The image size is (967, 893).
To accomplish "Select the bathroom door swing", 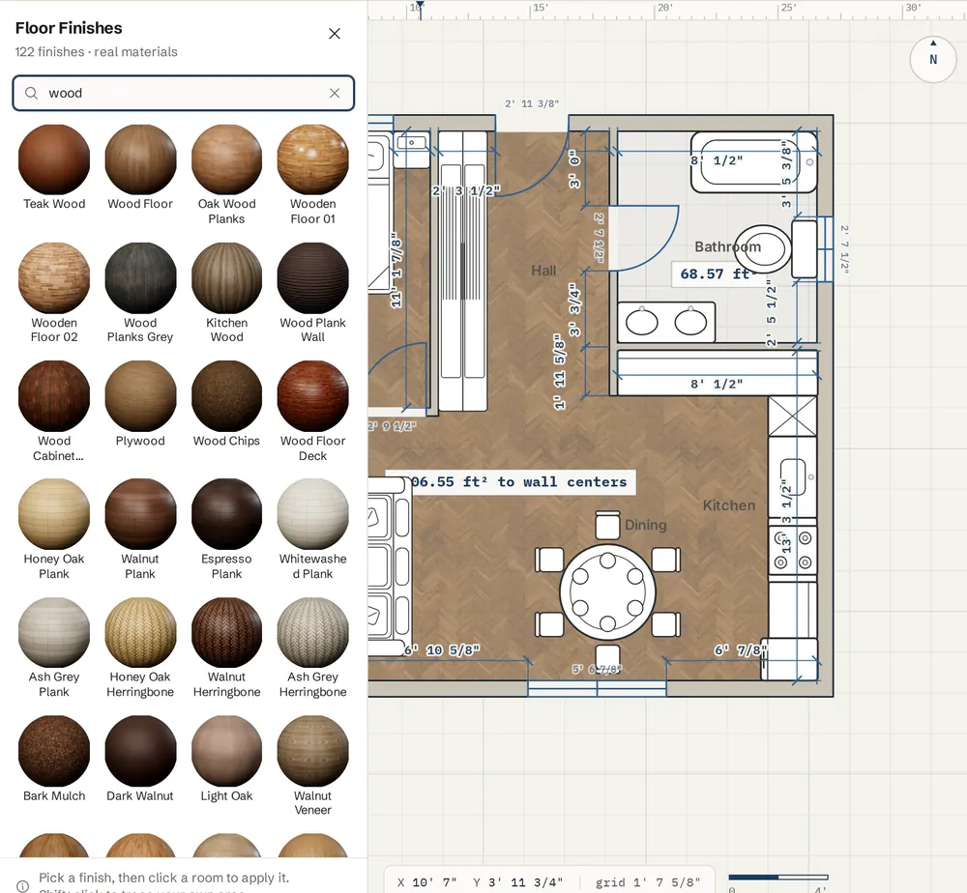I will click(644, 238).
